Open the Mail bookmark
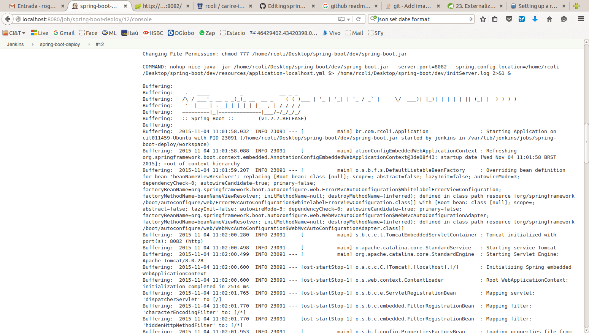The width and height of the screenshot is (589, 333). [x=354, y=33]
